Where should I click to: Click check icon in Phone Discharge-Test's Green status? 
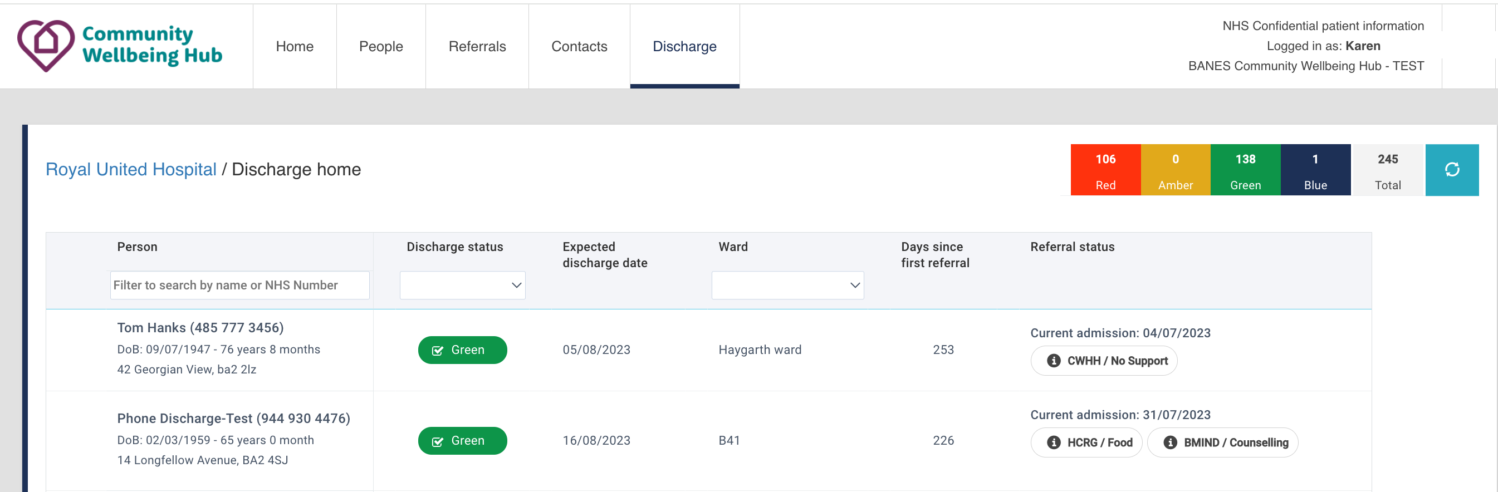(437, 441)
